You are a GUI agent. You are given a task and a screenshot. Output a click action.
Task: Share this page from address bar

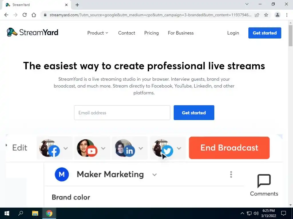pyautogui.click(x=257, y=15)
